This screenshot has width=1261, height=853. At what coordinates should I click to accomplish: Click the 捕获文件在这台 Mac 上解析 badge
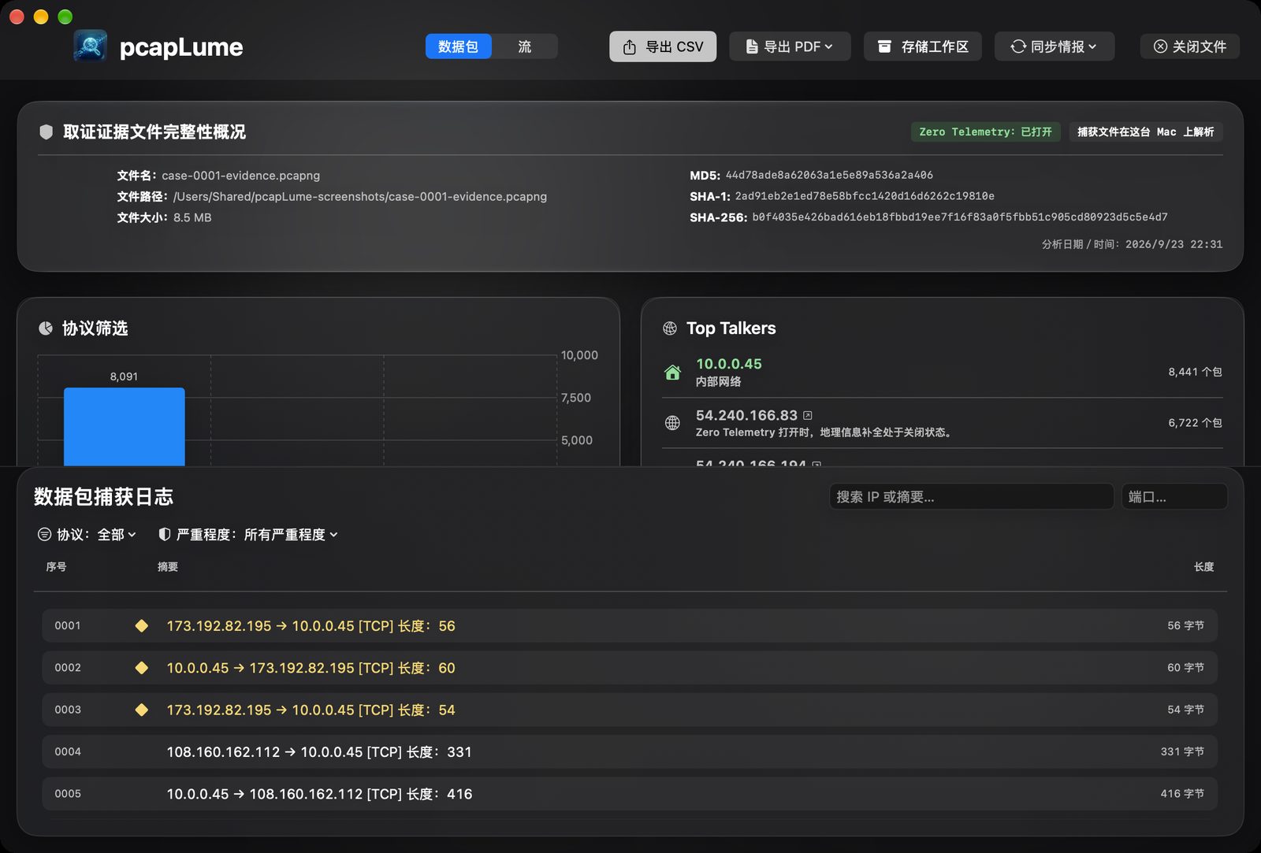pyautogui.click(x=1146, y=132)
